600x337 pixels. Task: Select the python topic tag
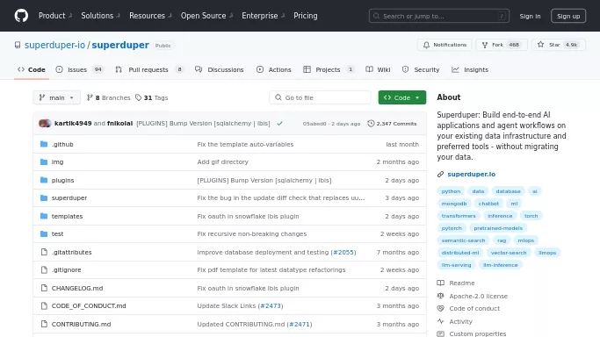click(451, 191)
